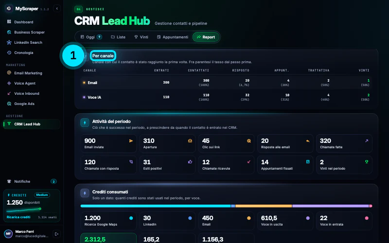
Task: Click the 610,5 Voce in uscita card
Action: (x=285, y=221)
